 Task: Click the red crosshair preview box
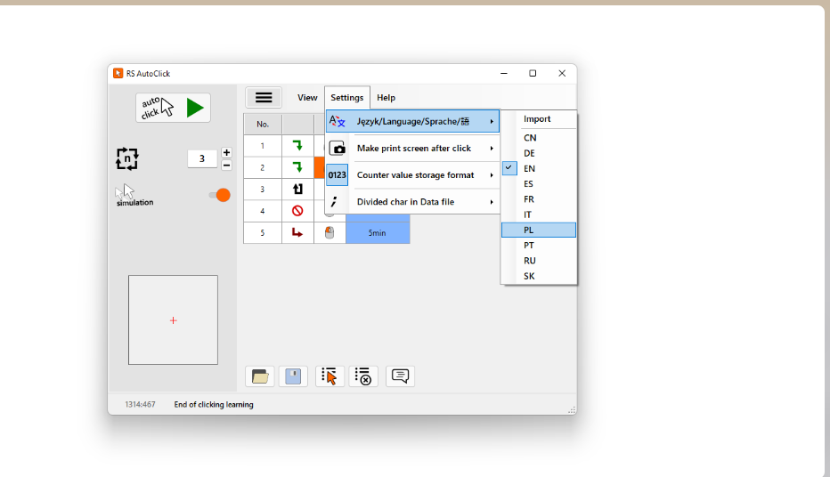click(x=173, y=320)
